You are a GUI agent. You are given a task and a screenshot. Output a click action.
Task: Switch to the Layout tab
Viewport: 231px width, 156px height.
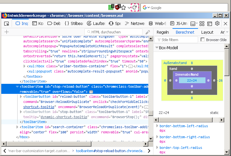pyautogui.click(x=207, y=32)
